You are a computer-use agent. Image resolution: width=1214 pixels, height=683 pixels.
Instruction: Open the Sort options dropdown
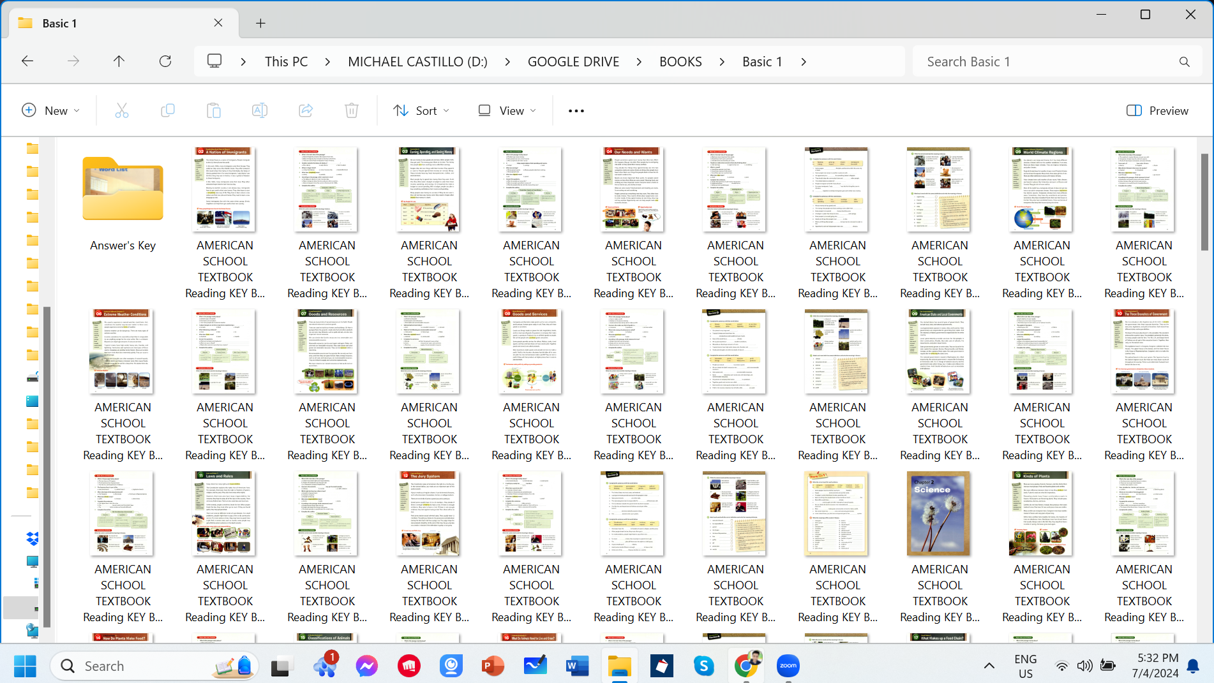[421, 110]
